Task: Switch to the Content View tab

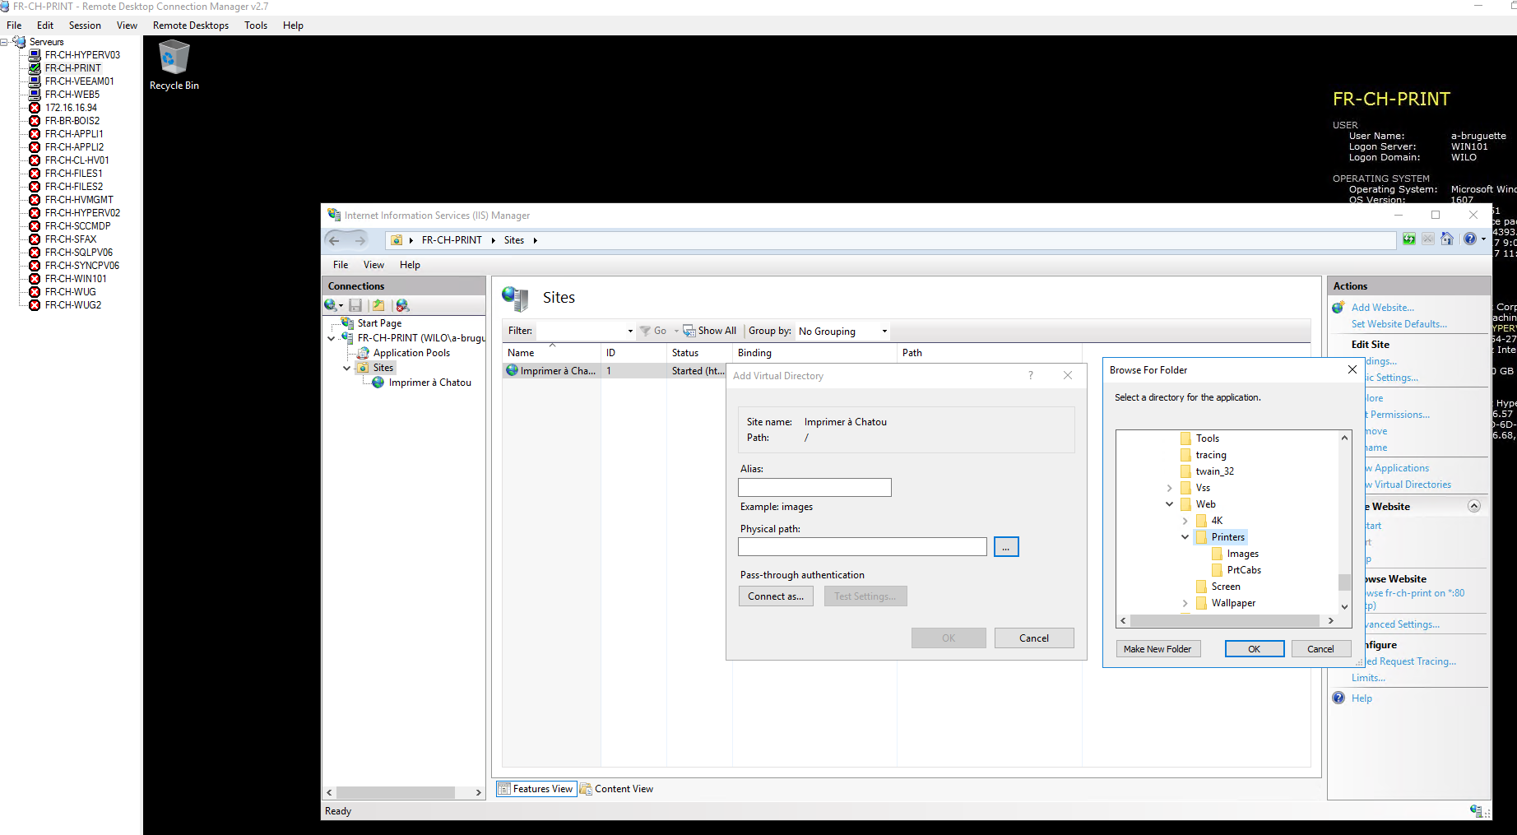Action: point(616,789)
